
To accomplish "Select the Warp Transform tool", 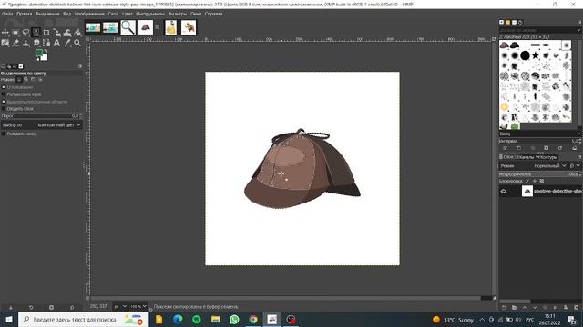I will (67, 33).
